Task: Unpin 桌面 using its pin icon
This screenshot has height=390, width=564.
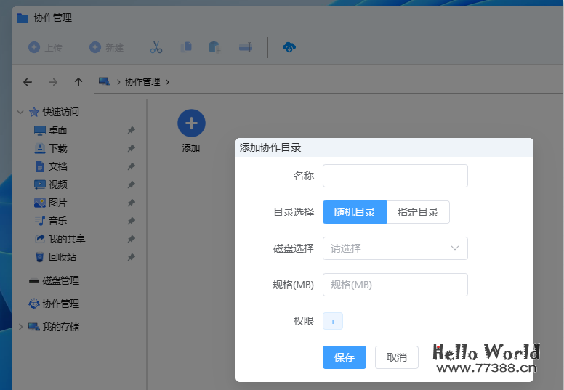Action: click(132, 130)
